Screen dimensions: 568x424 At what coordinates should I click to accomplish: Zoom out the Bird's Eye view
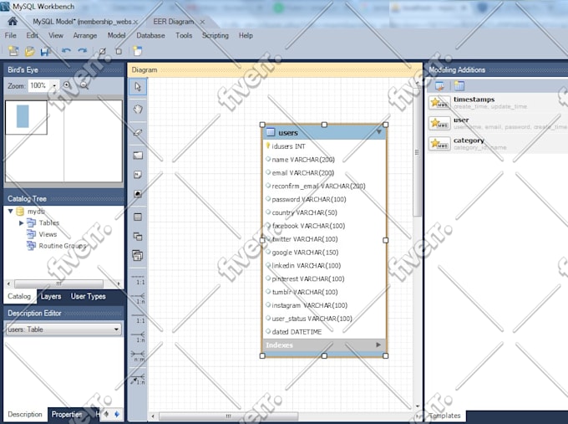(x=84, y=85)
